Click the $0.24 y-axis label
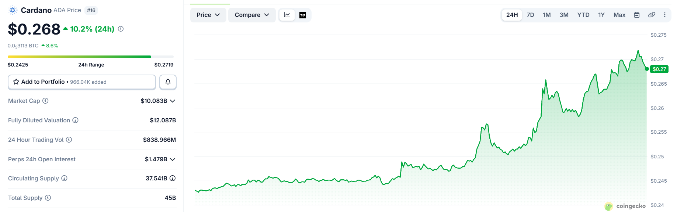 657,205
